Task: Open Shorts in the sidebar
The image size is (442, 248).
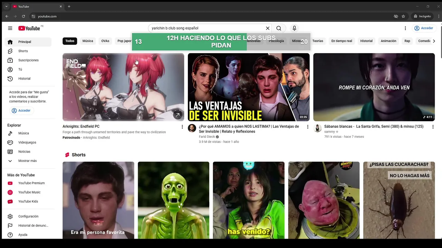Action: click(28, 51)
